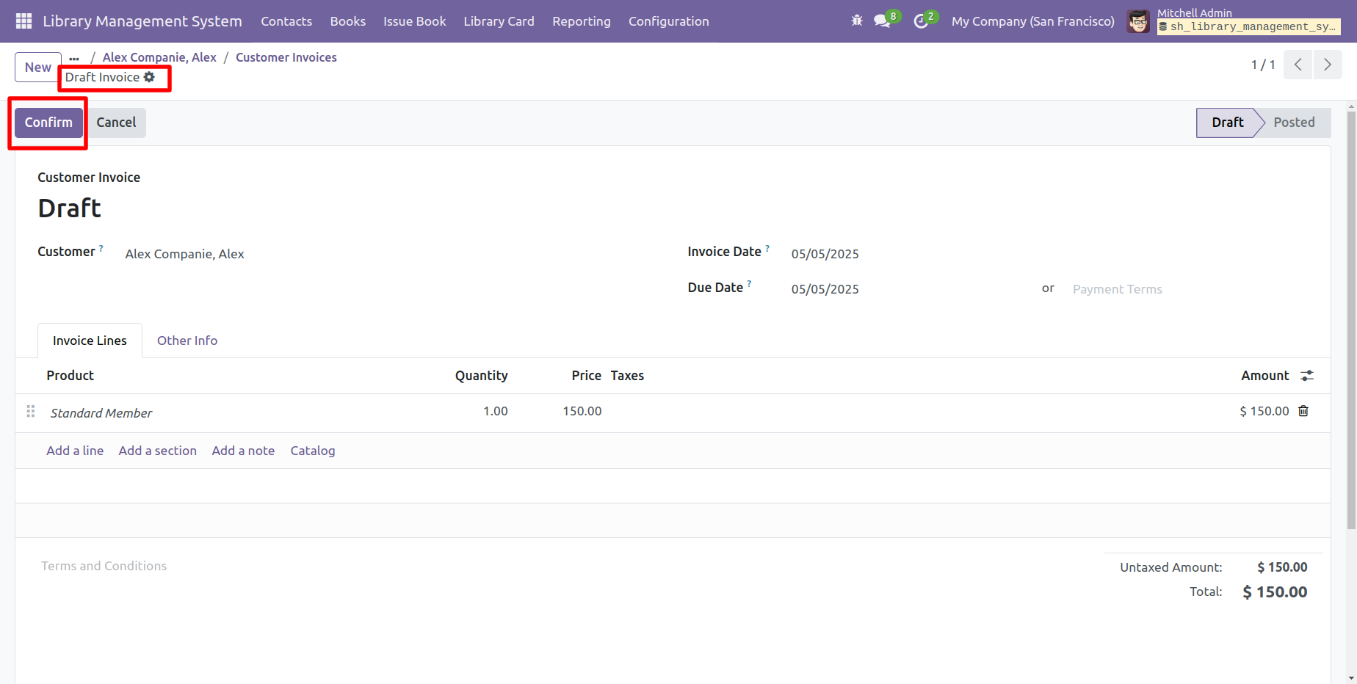
Task: Open the apps grid menu icon
Action: click(x=23, y=21)
